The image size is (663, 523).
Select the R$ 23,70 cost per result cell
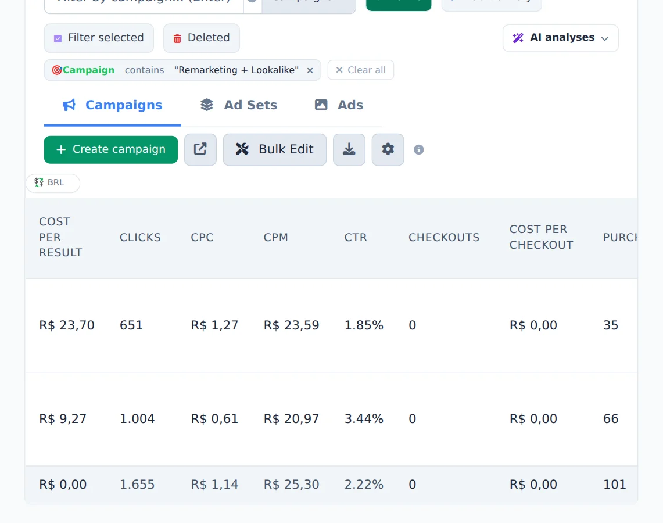coord(67,325)
